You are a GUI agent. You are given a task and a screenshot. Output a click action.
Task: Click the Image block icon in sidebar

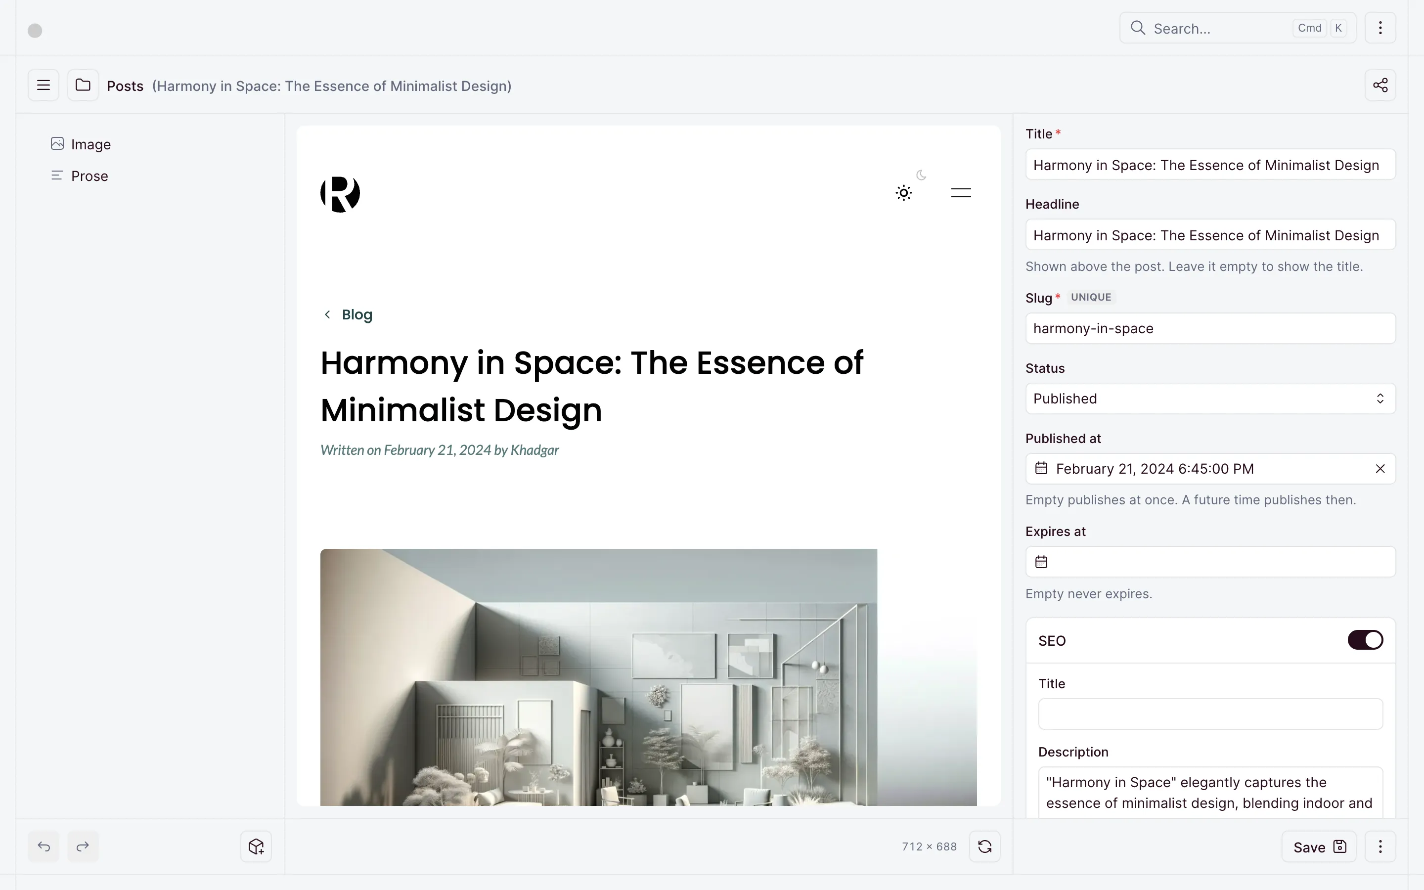click(x=57, y=143)
